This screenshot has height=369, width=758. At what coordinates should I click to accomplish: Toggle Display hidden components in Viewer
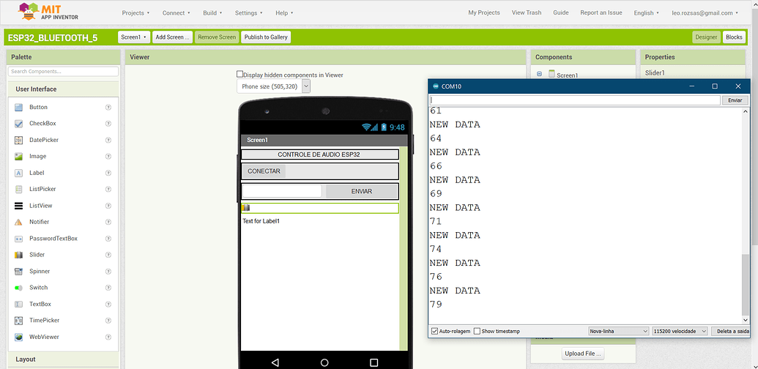(239, 75)
